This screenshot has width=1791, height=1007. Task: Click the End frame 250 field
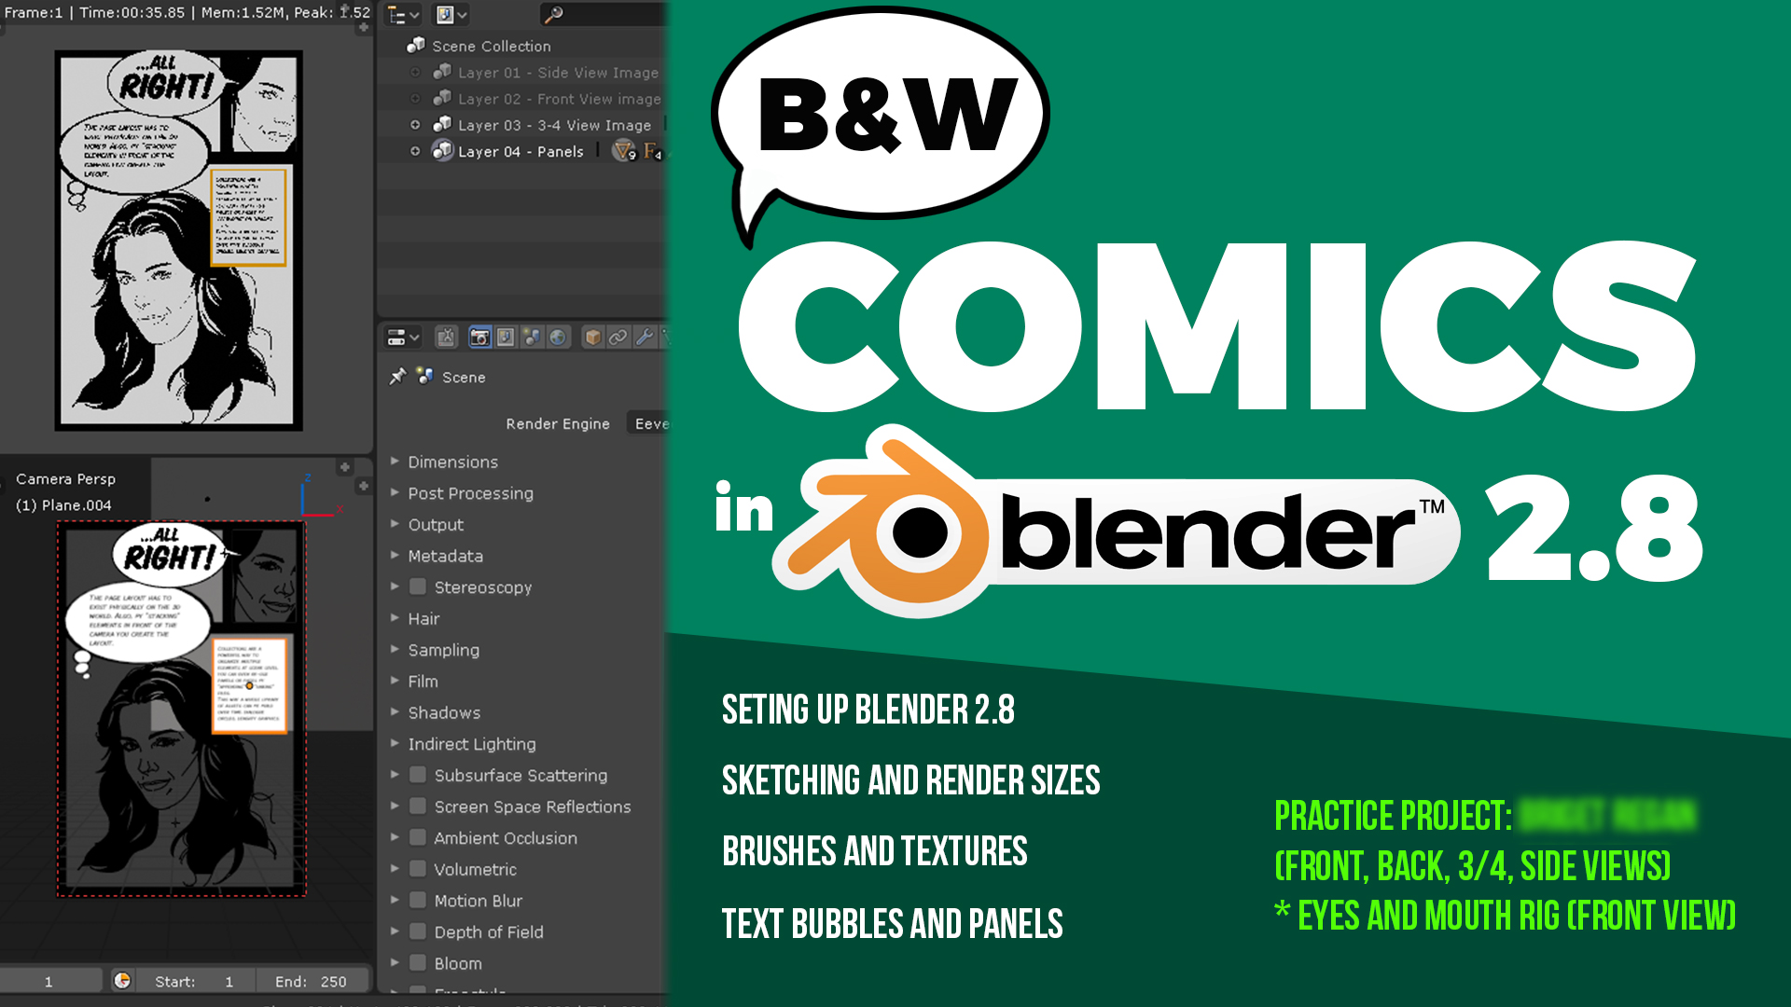(311, 981)
